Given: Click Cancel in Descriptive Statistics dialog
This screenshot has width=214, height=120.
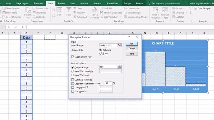Looking at the screenshot, I should pos(132,48).
